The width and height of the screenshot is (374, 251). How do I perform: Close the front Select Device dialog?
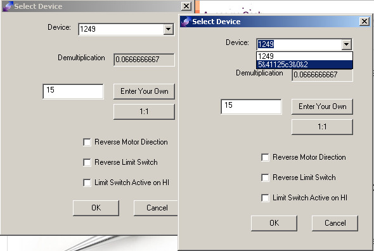click(x=364, y=22)
